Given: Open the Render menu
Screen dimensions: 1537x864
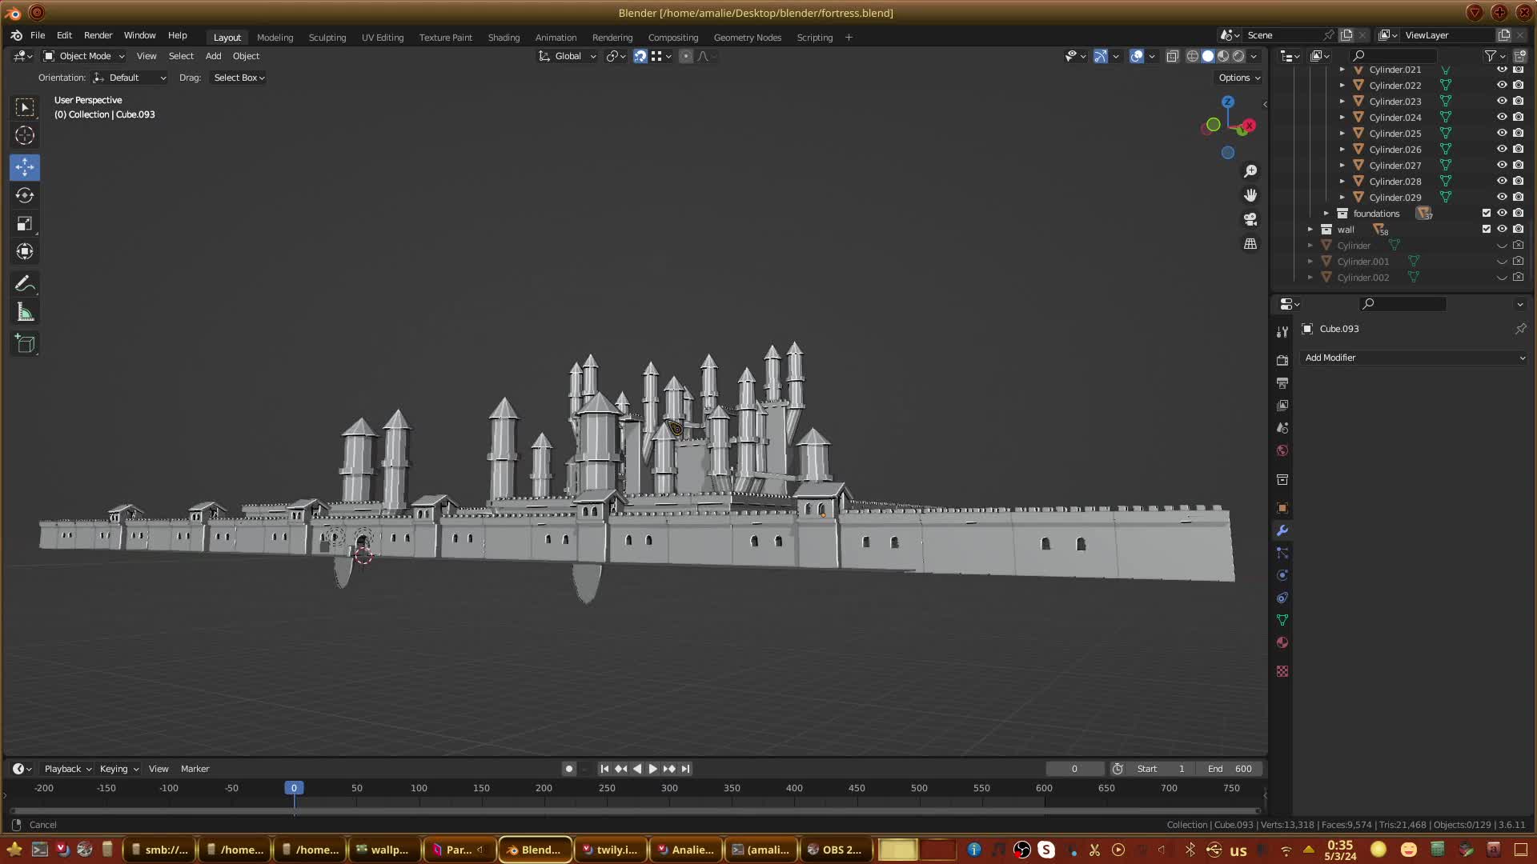Looking at the screenshot, I should [x=98, y=35].
